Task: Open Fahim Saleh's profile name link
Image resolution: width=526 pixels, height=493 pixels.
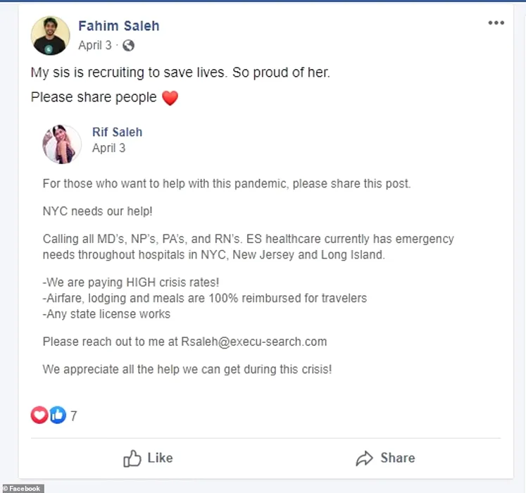Action: [x=118, y=26]
